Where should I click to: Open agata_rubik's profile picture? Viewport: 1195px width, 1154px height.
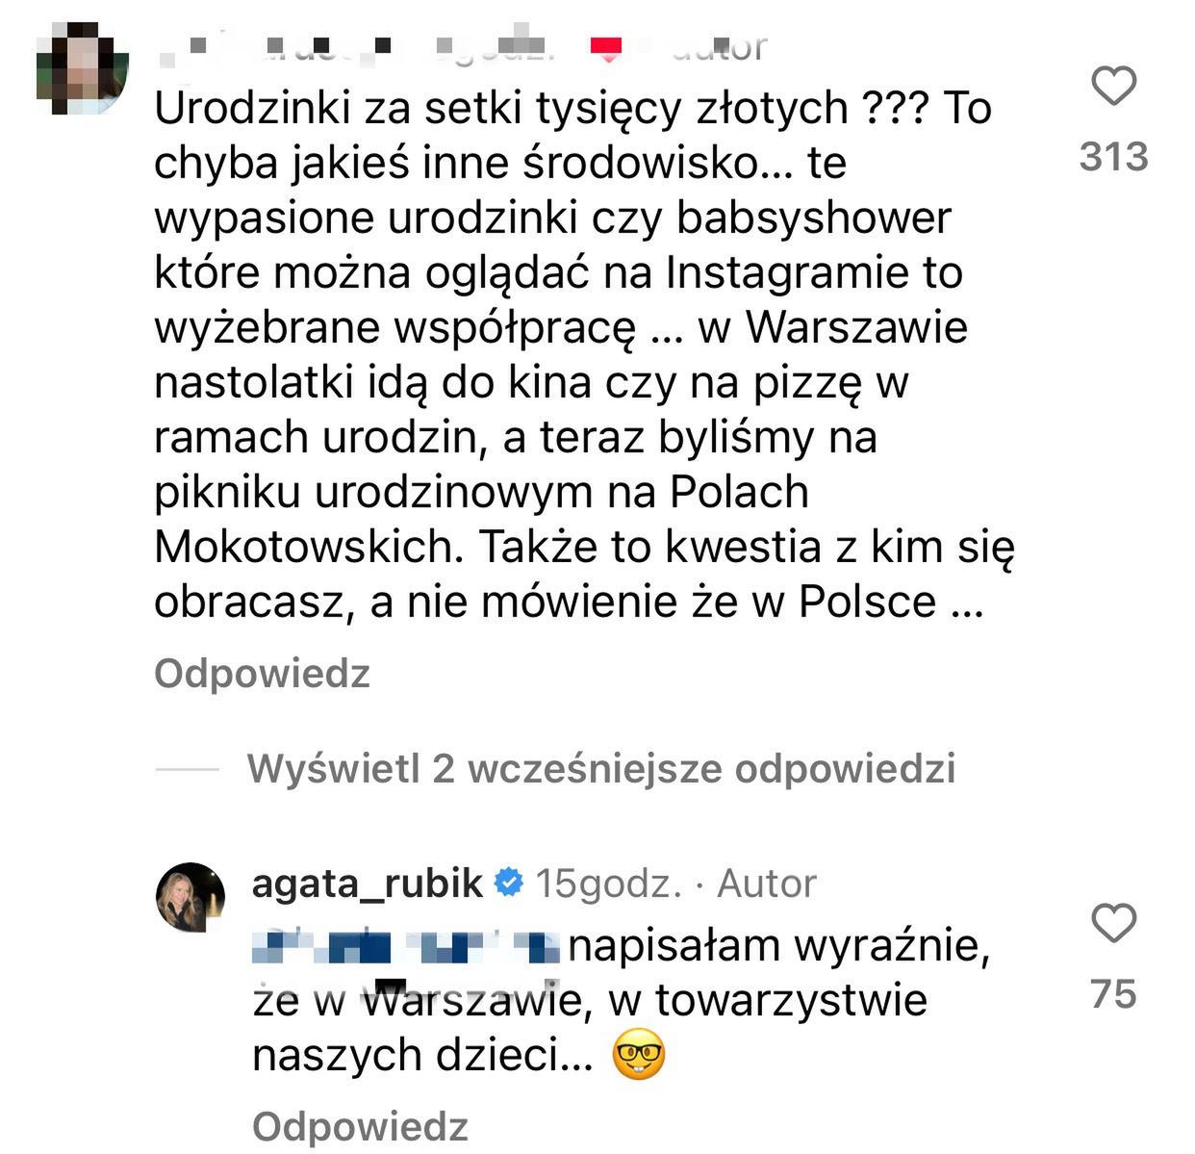[x=191, y=897]
